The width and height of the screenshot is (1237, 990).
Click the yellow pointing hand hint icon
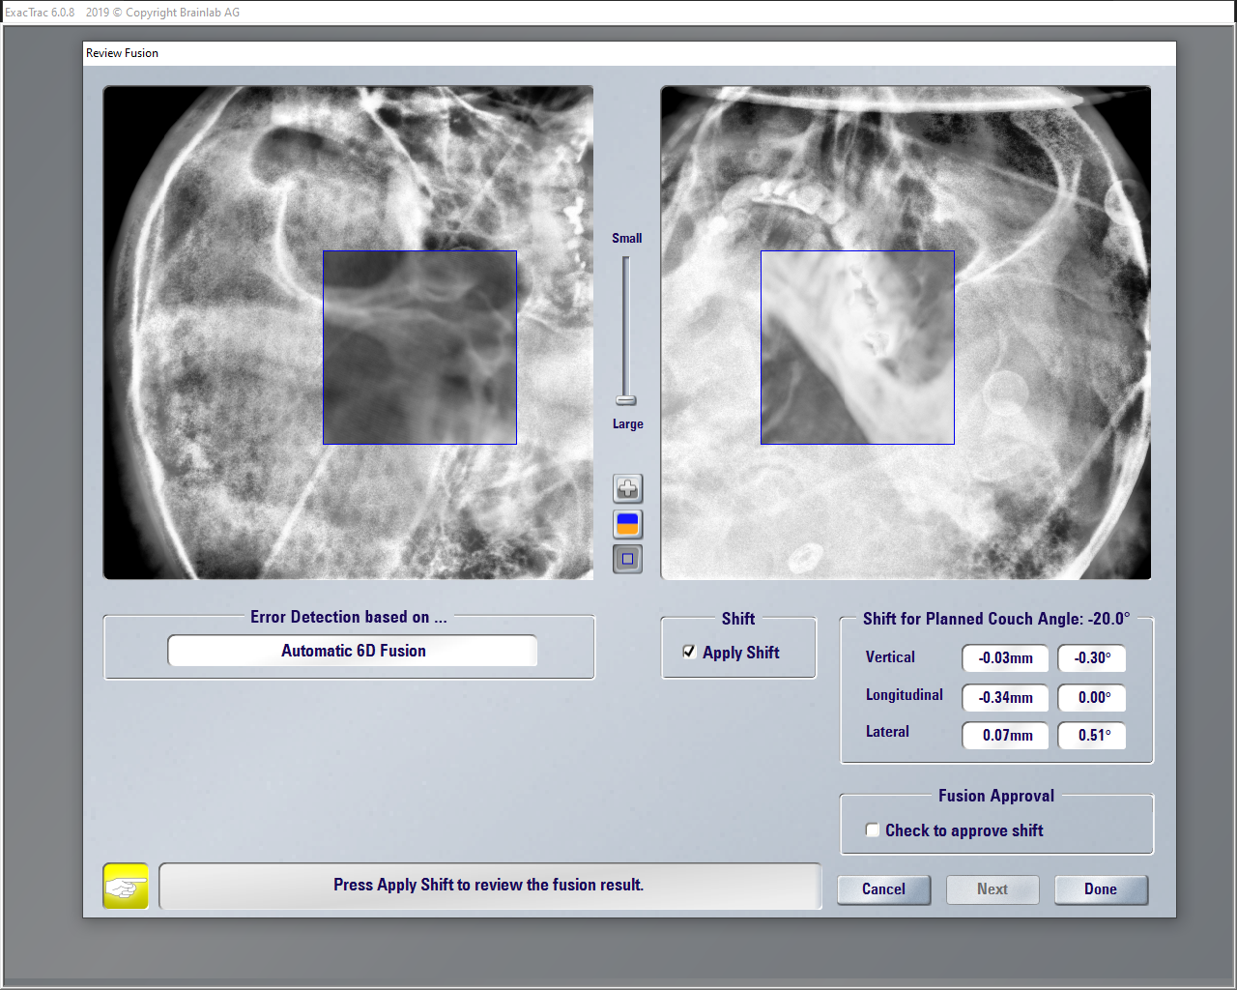point(126,886)
